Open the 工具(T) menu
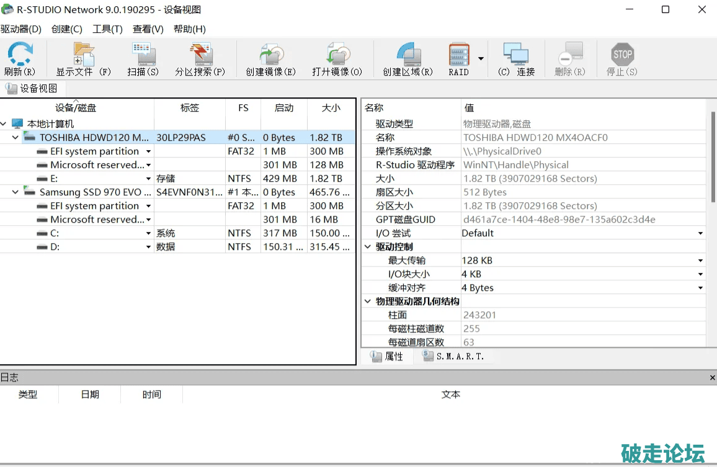Screen dimensions: 717x467 pyautogui.click(x=107, y=29)
